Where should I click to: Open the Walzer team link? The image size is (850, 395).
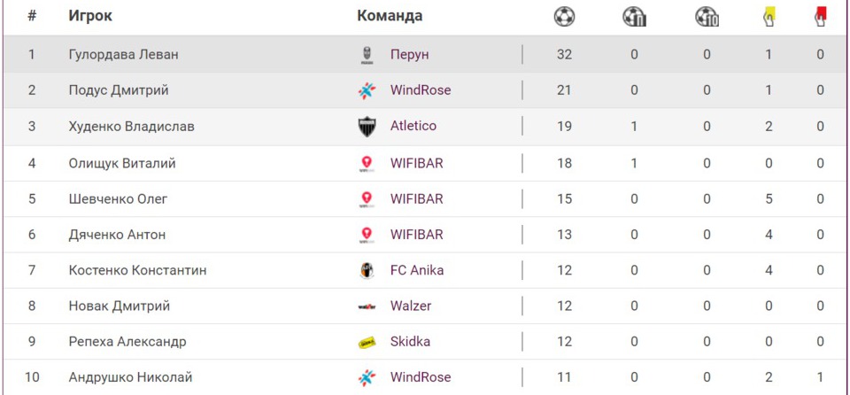(411, 306)
